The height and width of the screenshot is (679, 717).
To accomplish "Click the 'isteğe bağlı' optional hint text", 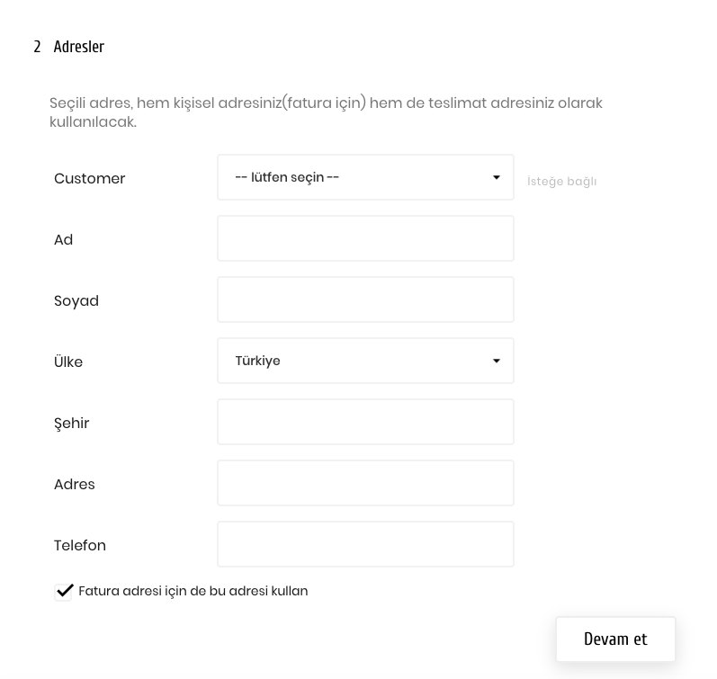I will pos(561,181).
